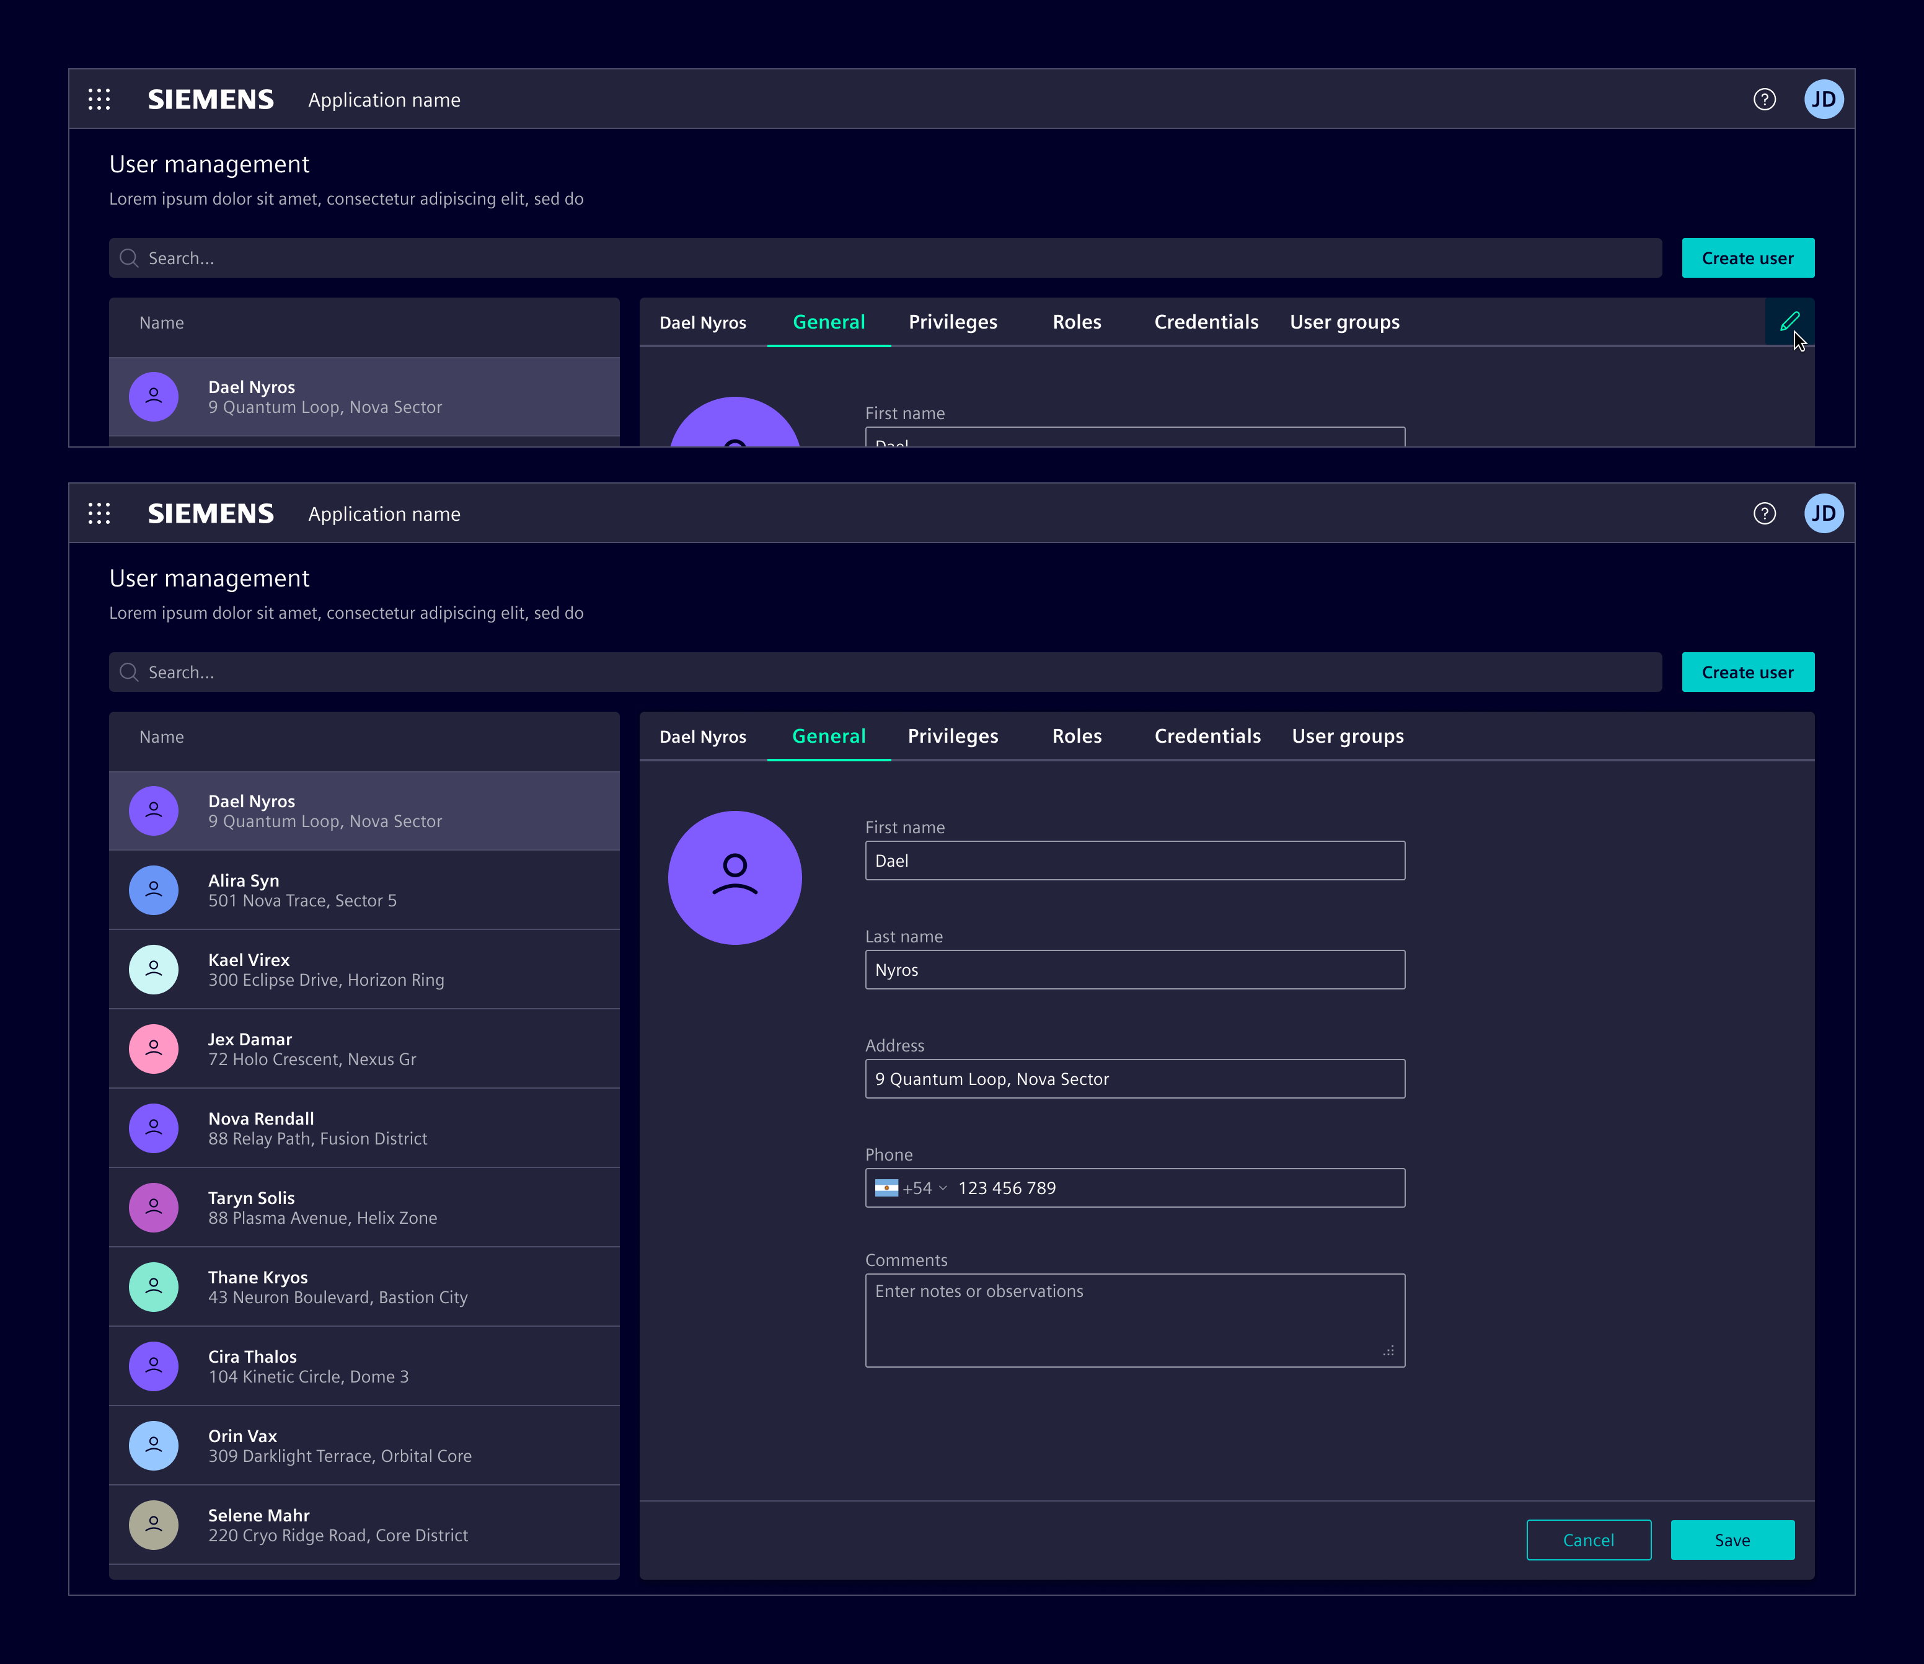Focus the Last name input field
Image resolution: width=1924 pixels, height=1664 pixels.
pyautogui.click(x=1135, y=970)
